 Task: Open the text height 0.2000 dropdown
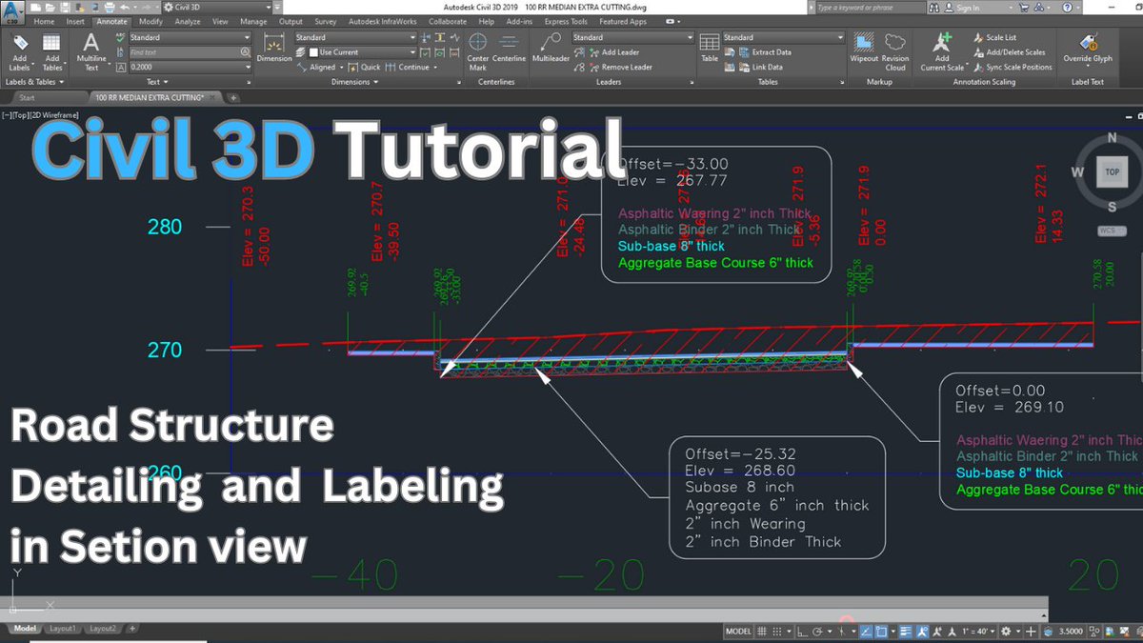pyautogui.click(x=190, y=68)
